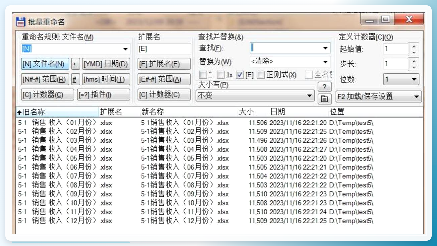Click the date 2023/11/16 22:21:21
Viewport: 437px width, 246px height.
click(298, 167)
